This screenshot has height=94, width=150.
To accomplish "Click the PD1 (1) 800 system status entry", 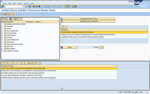I will point(123,92).
